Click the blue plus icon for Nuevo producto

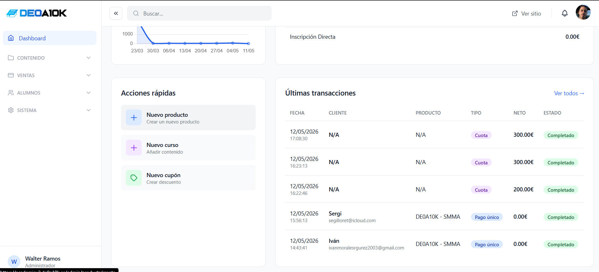click(x=134, y=117)
